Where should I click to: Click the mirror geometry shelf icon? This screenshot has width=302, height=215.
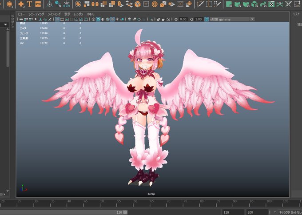click(95, 4)
